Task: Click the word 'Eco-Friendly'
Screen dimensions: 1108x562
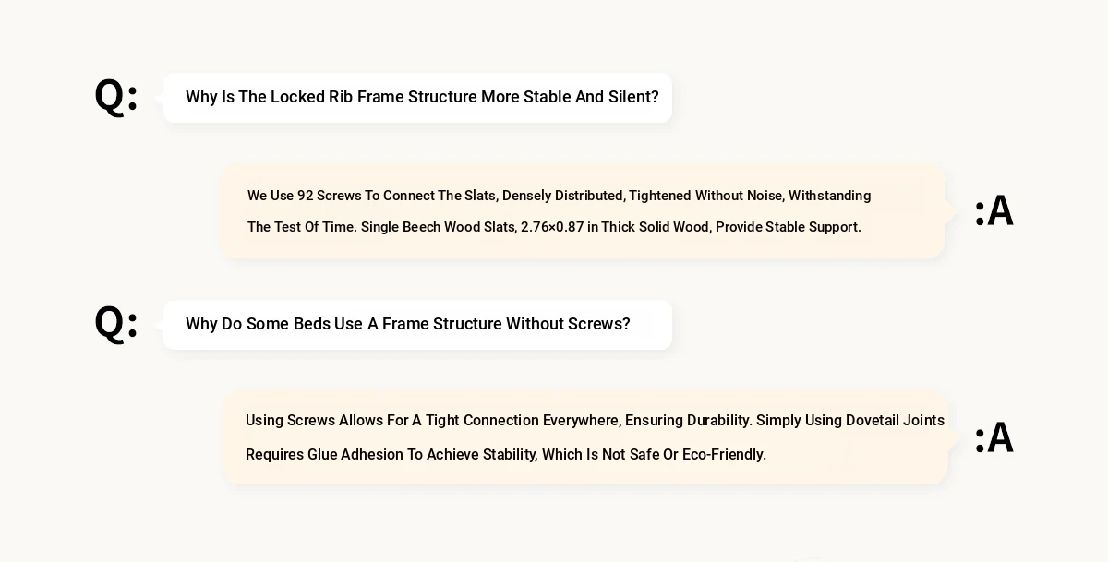Action: coord(724,455)
